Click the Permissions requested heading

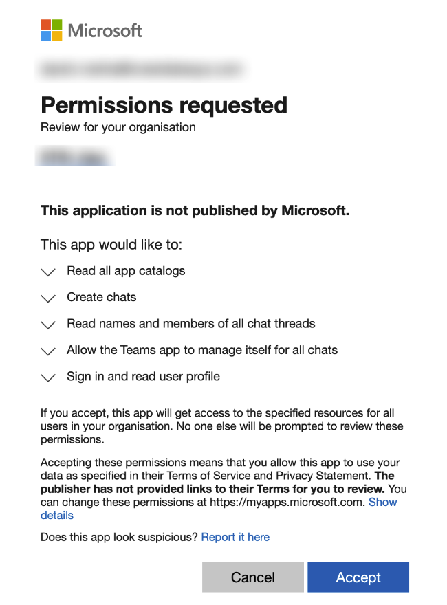(x=164, y=105)
